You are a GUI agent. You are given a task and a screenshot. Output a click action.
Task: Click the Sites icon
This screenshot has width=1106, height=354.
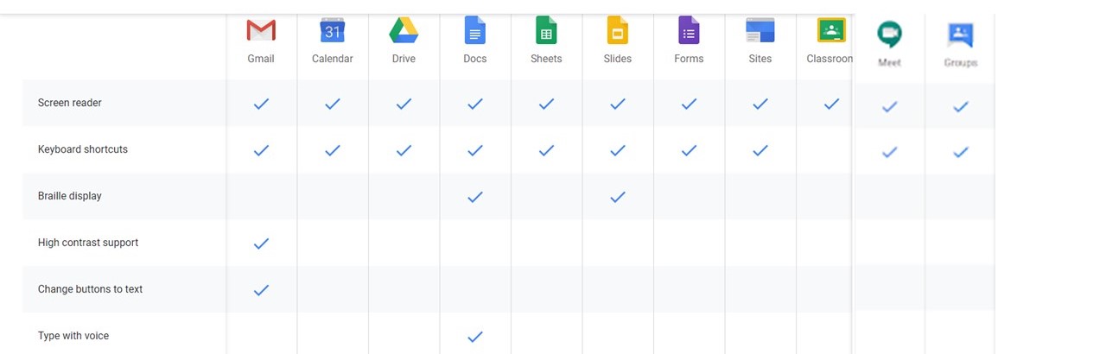pyautogui.click(x=760, y=30)
